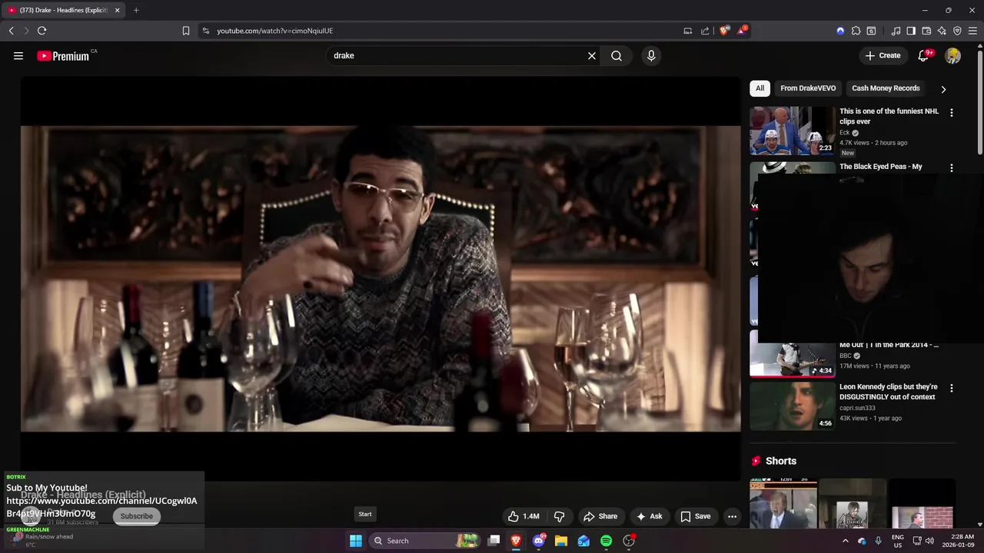984x553 pixels.
Task: Open Task View on the taskbar
Action: click(494, 541)
